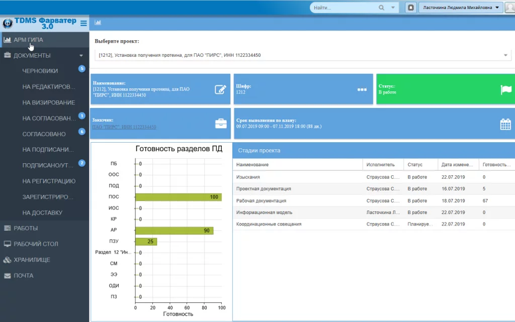Click the lock icon next to user name

tap(411, 8)
